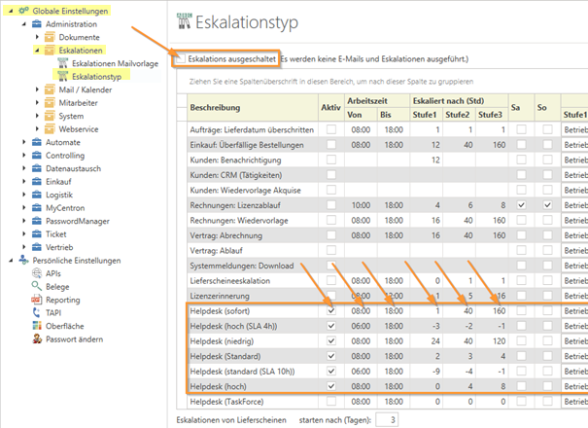Toggle the 'Eskalations ausgeschaltet' checkbox
Viewport: 588px width, 428px height.
click(x=180, y=59)
